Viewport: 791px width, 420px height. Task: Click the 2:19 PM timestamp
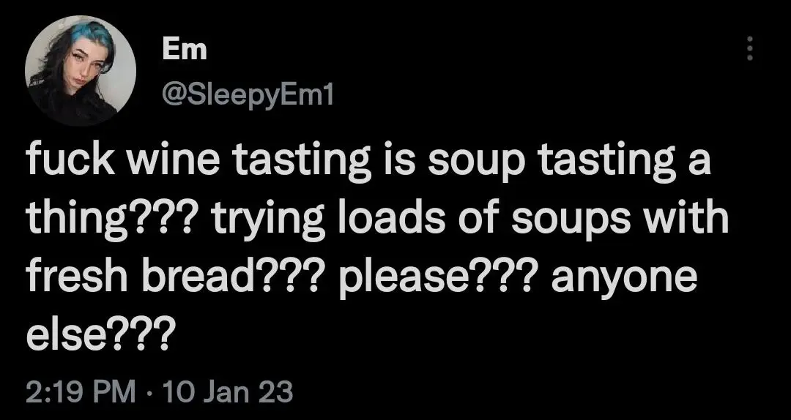coord(81,391)
